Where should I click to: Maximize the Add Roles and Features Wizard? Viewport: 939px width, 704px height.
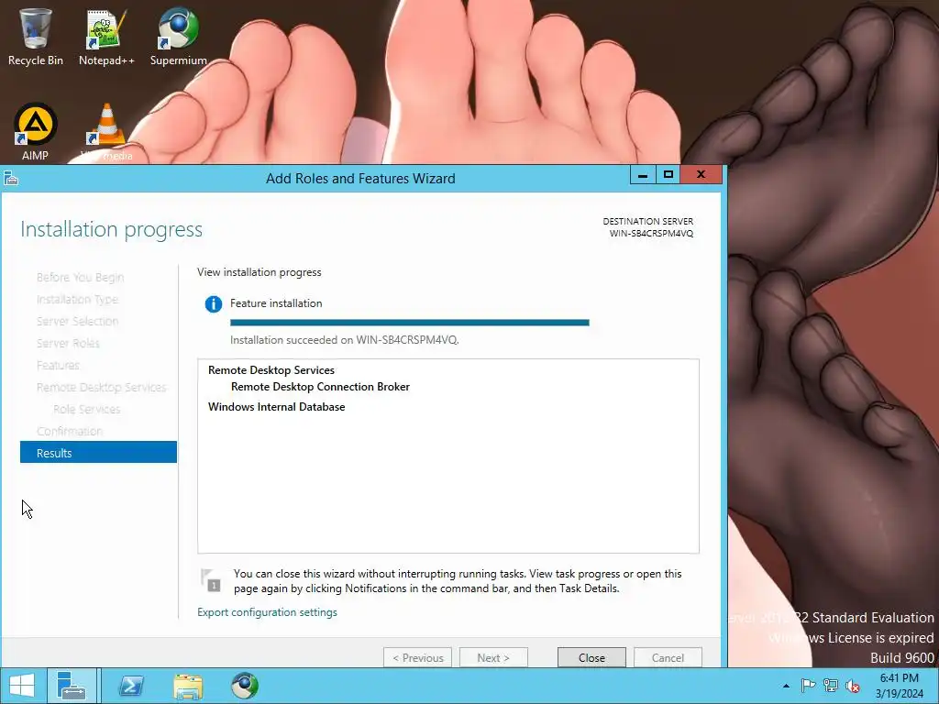(668, 175)
